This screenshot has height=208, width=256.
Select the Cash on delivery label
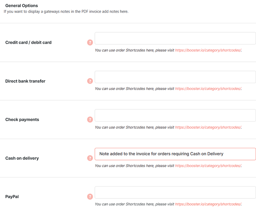coord(22,158)
